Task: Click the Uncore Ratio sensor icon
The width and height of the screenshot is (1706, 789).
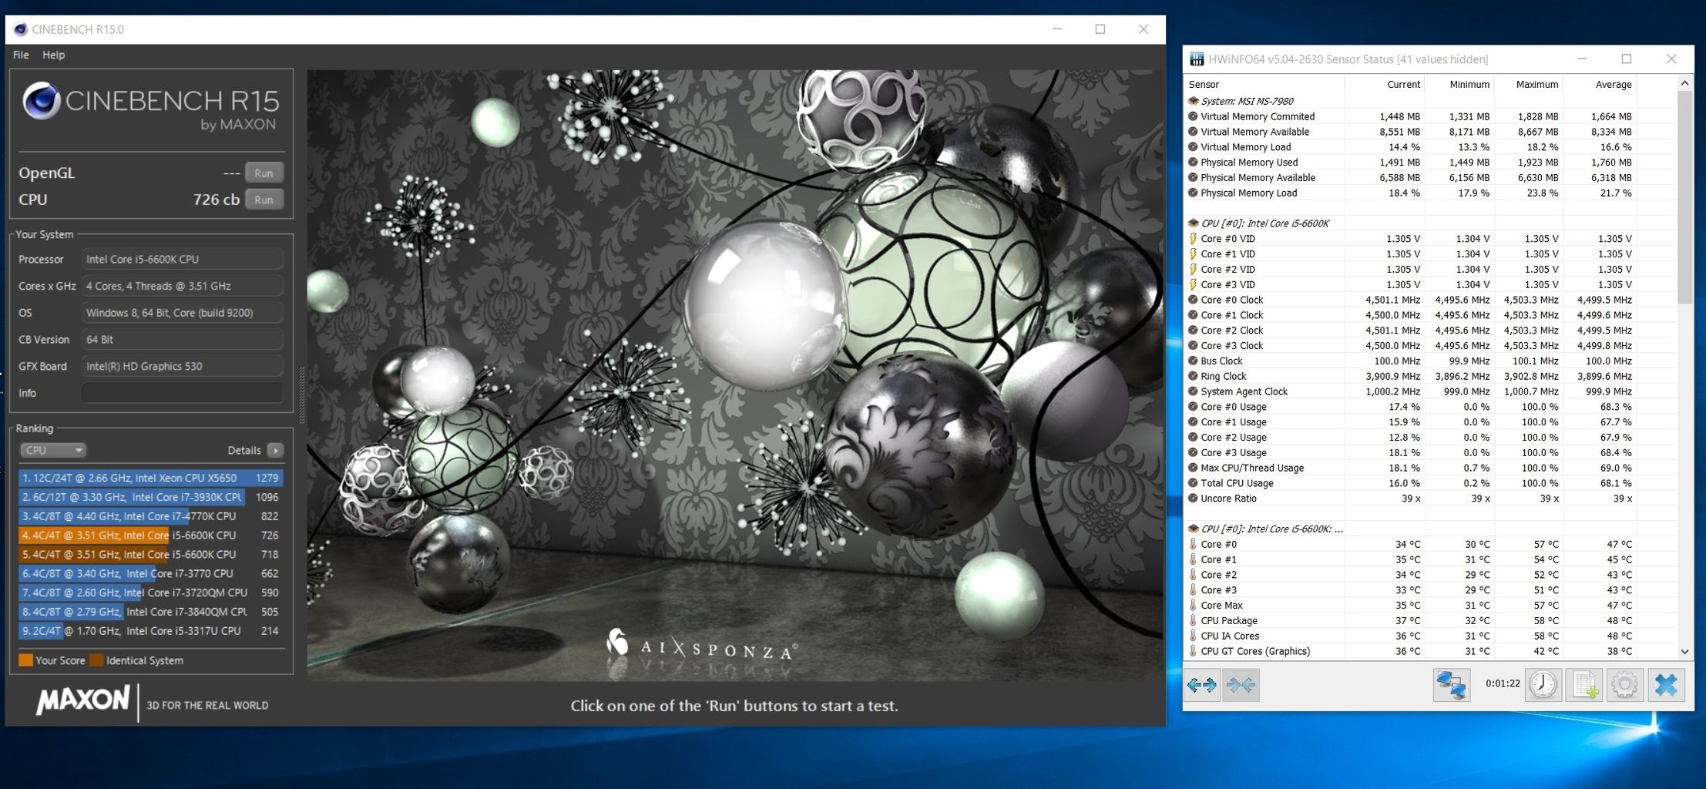Action: (x=1193, y=499)
